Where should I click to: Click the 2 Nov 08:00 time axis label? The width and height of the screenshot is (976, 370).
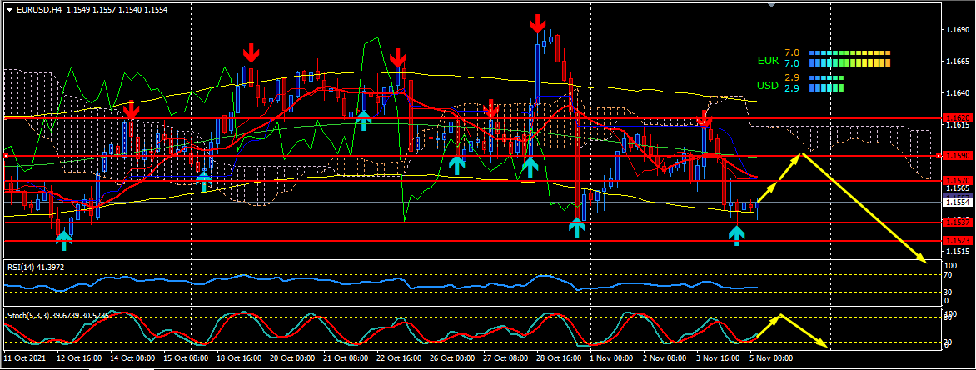tap(664, 359)
